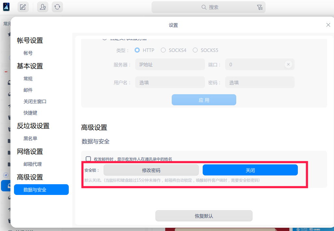Focus the 服务器 IP地址 input field
Image resolution: width=334 pixels, height=231 pixels.
(x=170, y=64)
